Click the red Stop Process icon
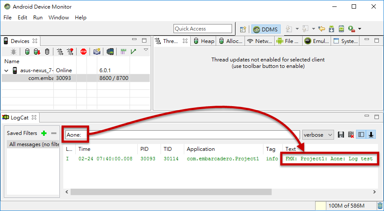Viewport: 384px width, 211px height. pyautogui.click(x=84, y=52)
